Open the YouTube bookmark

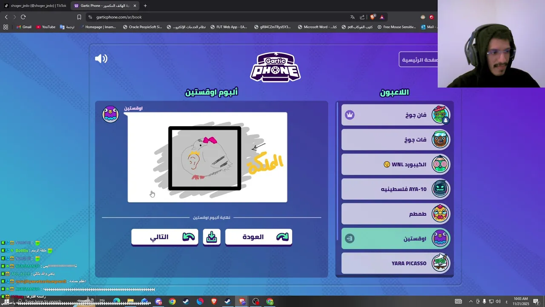click(46, 27)
